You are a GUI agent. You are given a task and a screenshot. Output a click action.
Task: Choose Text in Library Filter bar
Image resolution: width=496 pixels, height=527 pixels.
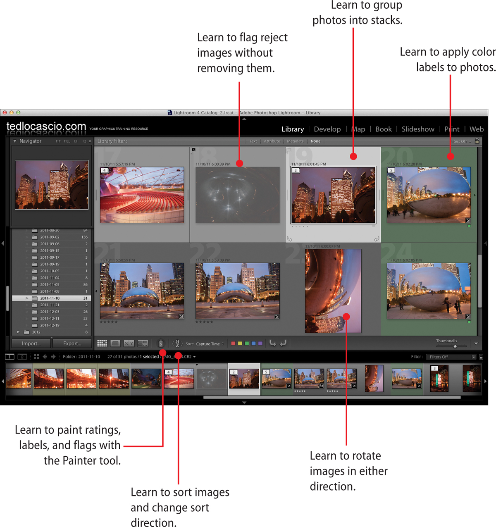[x=253, y=141]
